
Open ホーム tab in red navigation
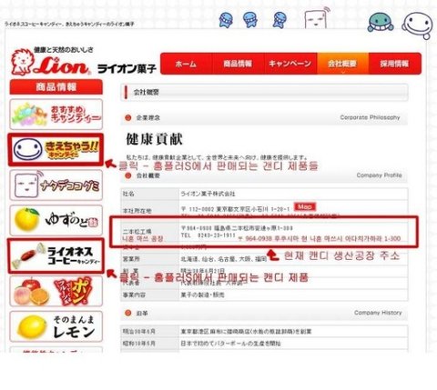point(187,64)
